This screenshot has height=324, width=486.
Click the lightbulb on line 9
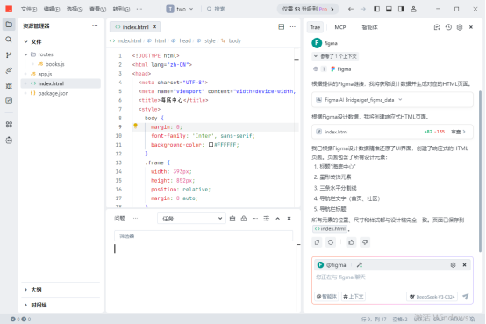pos(135,126)
